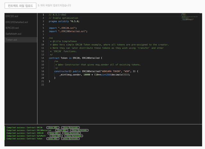Show ABI for Contract SafeMath
The image size is (205, 149).
click(x=56, y=136)
